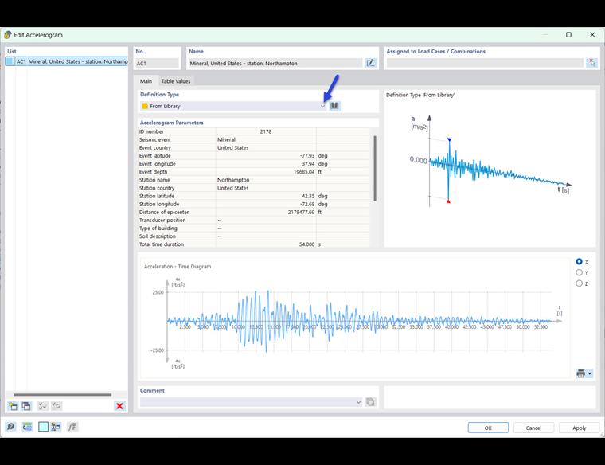The width and height of the screenshot is (605, 465).
Task: Click the assign load cases picker icon
Action: [x=591, y=63]
